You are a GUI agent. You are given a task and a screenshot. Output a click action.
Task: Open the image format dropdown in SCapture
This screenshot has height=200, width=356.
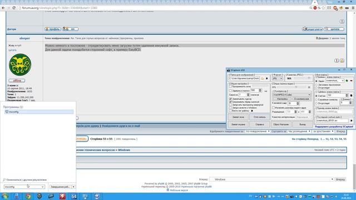click(278, 78)
